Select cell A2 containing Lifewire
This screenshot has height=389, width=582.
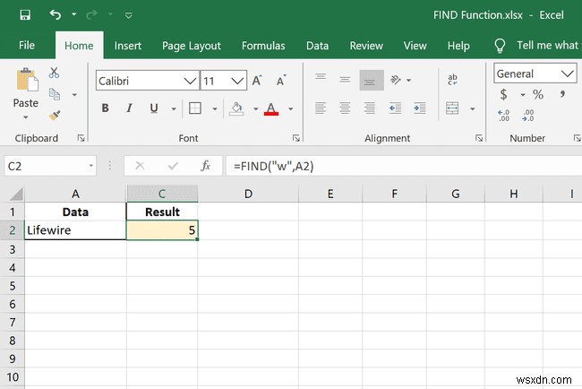click(x=75, y=230)
